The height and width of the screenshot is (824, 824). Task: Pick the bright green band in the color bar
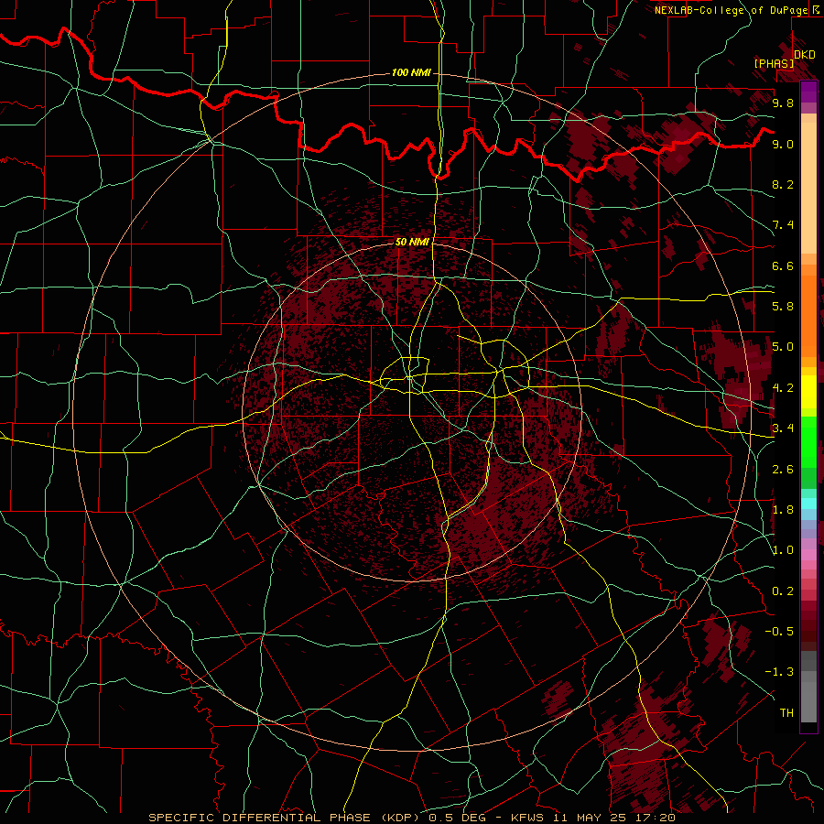coord(808,442)
